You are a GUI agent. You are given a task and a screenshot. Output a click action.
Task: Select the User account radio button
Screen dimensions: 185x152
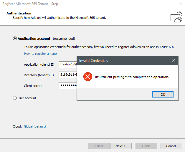tap(15, 98)
